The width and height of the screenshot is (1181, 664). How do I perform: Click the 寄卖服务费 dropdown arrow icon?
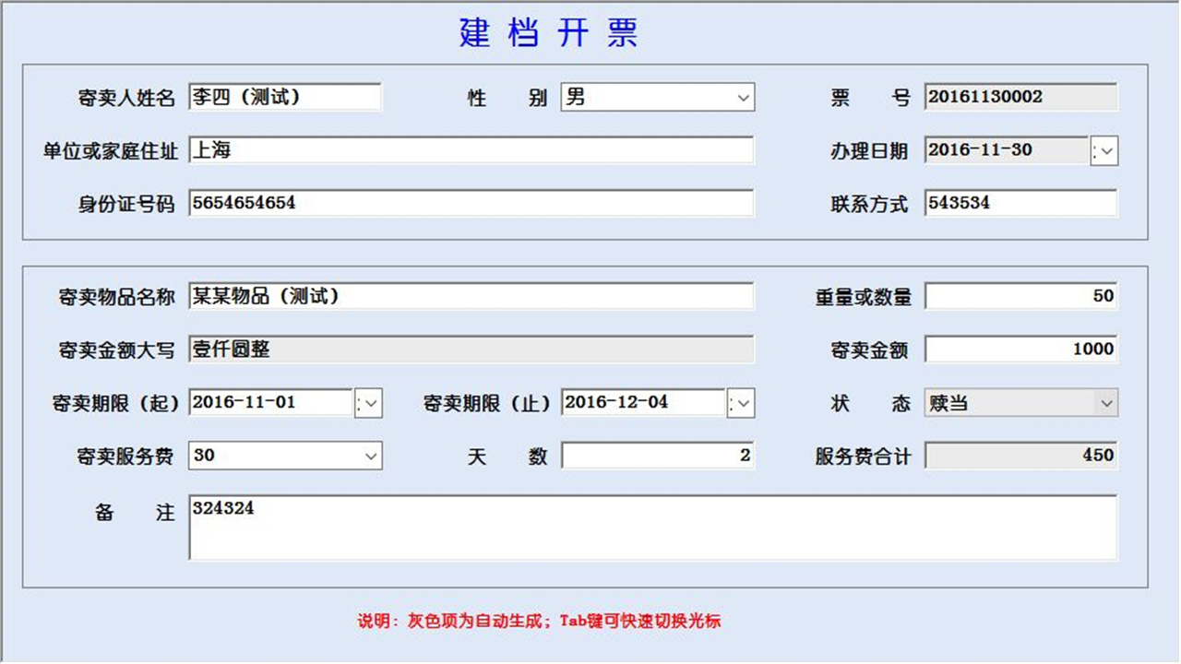[371, 456]
